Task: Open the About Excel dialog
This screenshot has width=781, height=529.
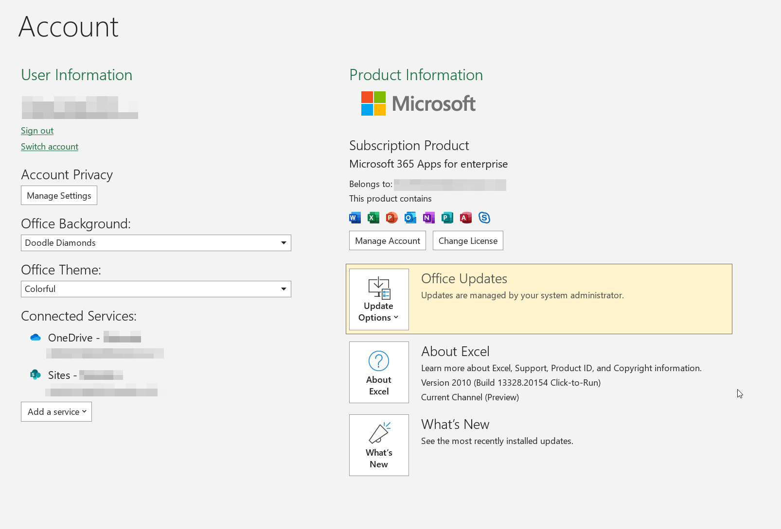Action: click(379, 372)
